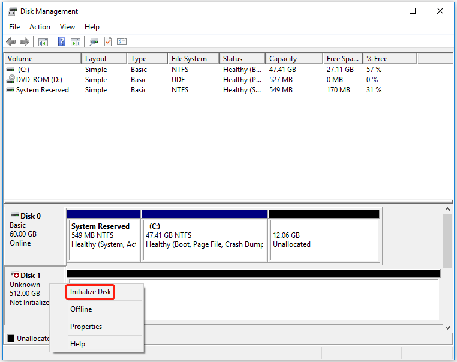457x362 pixels.
Task: Click the disk connection toolbar icon
Action: pos(94,42)
